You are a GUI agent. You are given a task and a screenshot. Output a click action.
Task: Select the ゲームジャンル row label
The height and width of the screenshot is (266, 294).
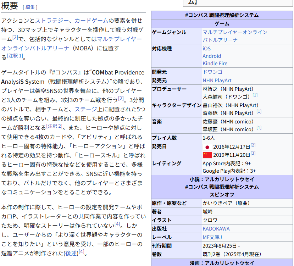pos(169,32)
